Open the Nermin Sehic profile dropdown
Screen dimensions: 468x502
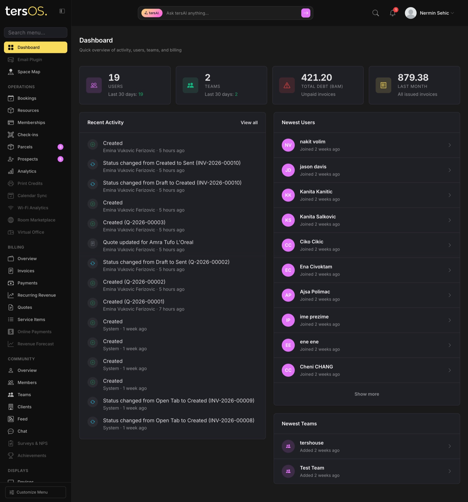(x=429, y=13)
